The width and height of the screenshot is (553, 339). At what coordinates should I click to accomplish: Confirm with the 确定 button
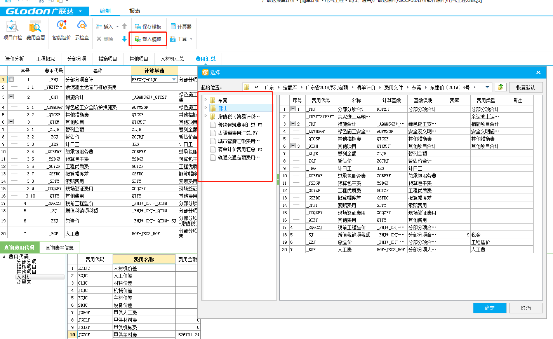[490, 308]
